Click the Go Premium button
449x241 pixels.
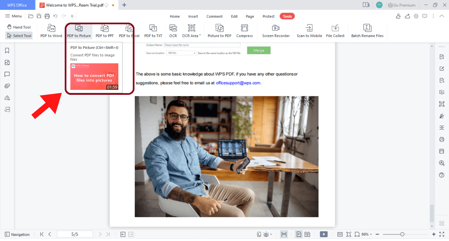(402, 5)
